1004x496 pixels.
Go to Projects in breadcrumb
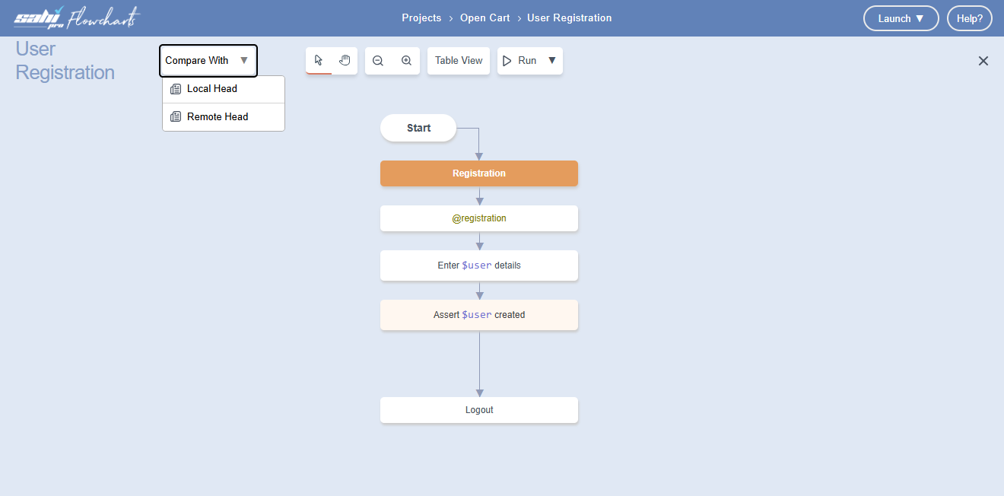421,17
